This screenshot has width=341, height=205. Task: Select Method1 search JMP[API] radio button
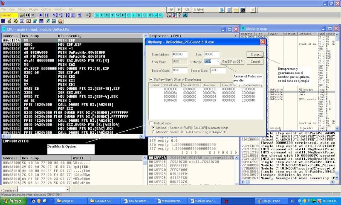click(x=153, y=128)
